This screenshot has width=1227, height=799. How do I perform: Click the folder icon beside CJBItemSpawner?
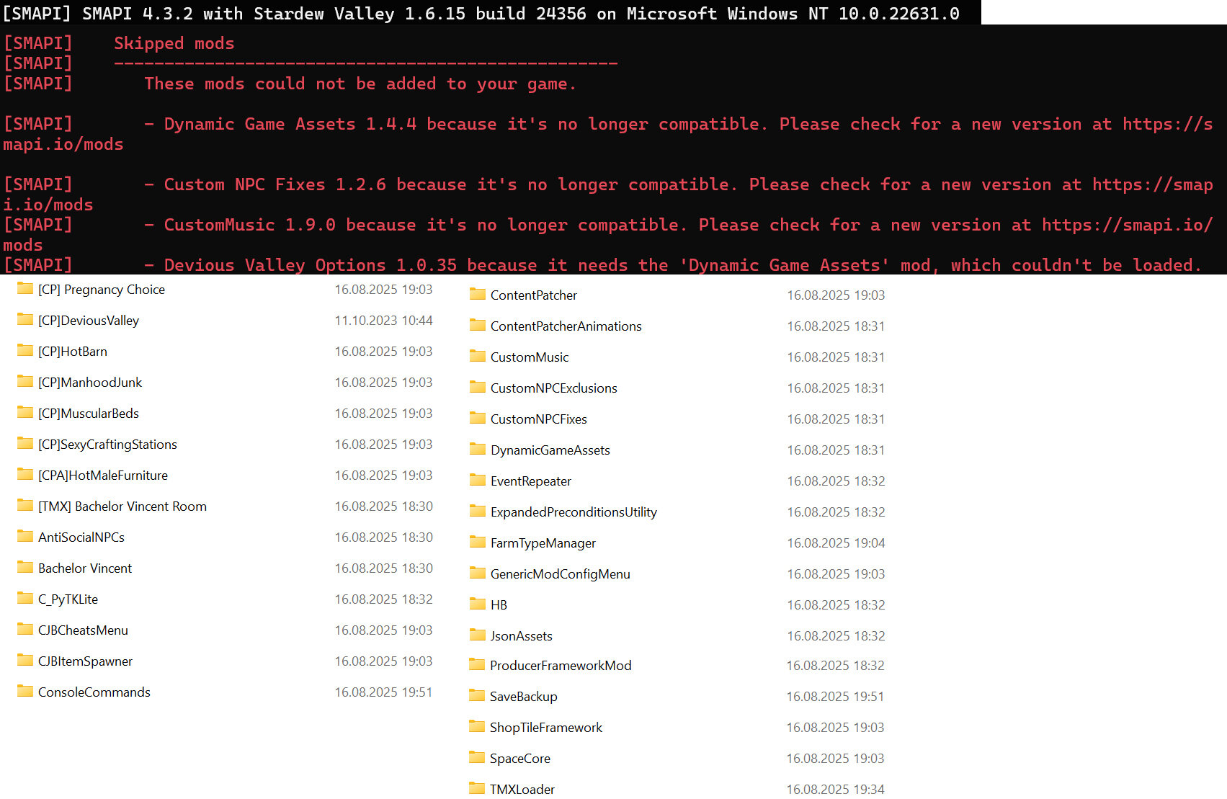(x=25, y=661)
